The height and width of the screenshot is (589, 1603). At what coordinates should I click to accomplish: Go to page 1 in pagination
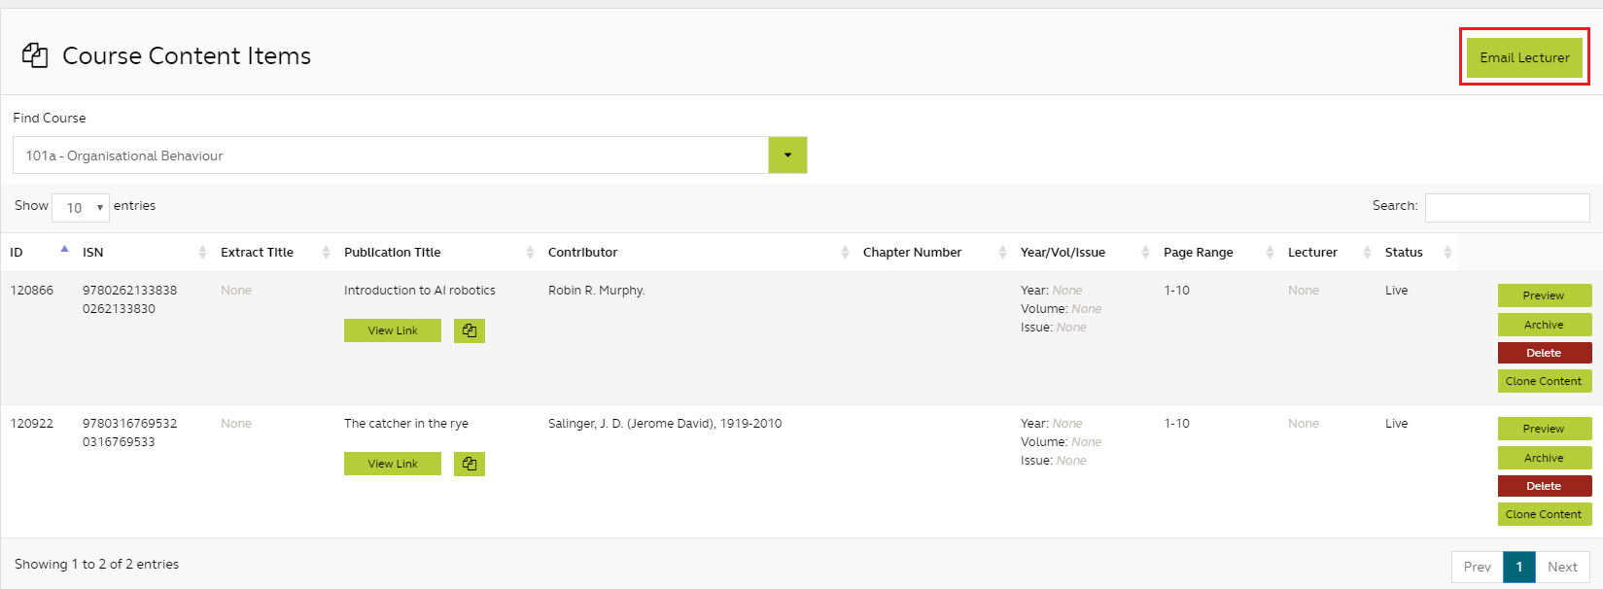[1518, 567]
